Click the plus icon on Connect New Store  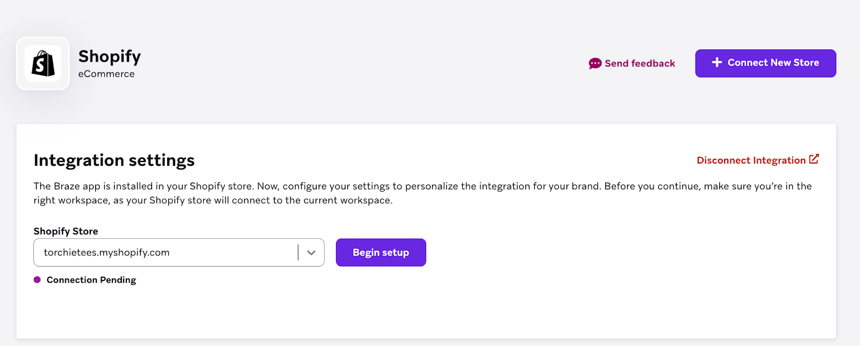[717, 63]
